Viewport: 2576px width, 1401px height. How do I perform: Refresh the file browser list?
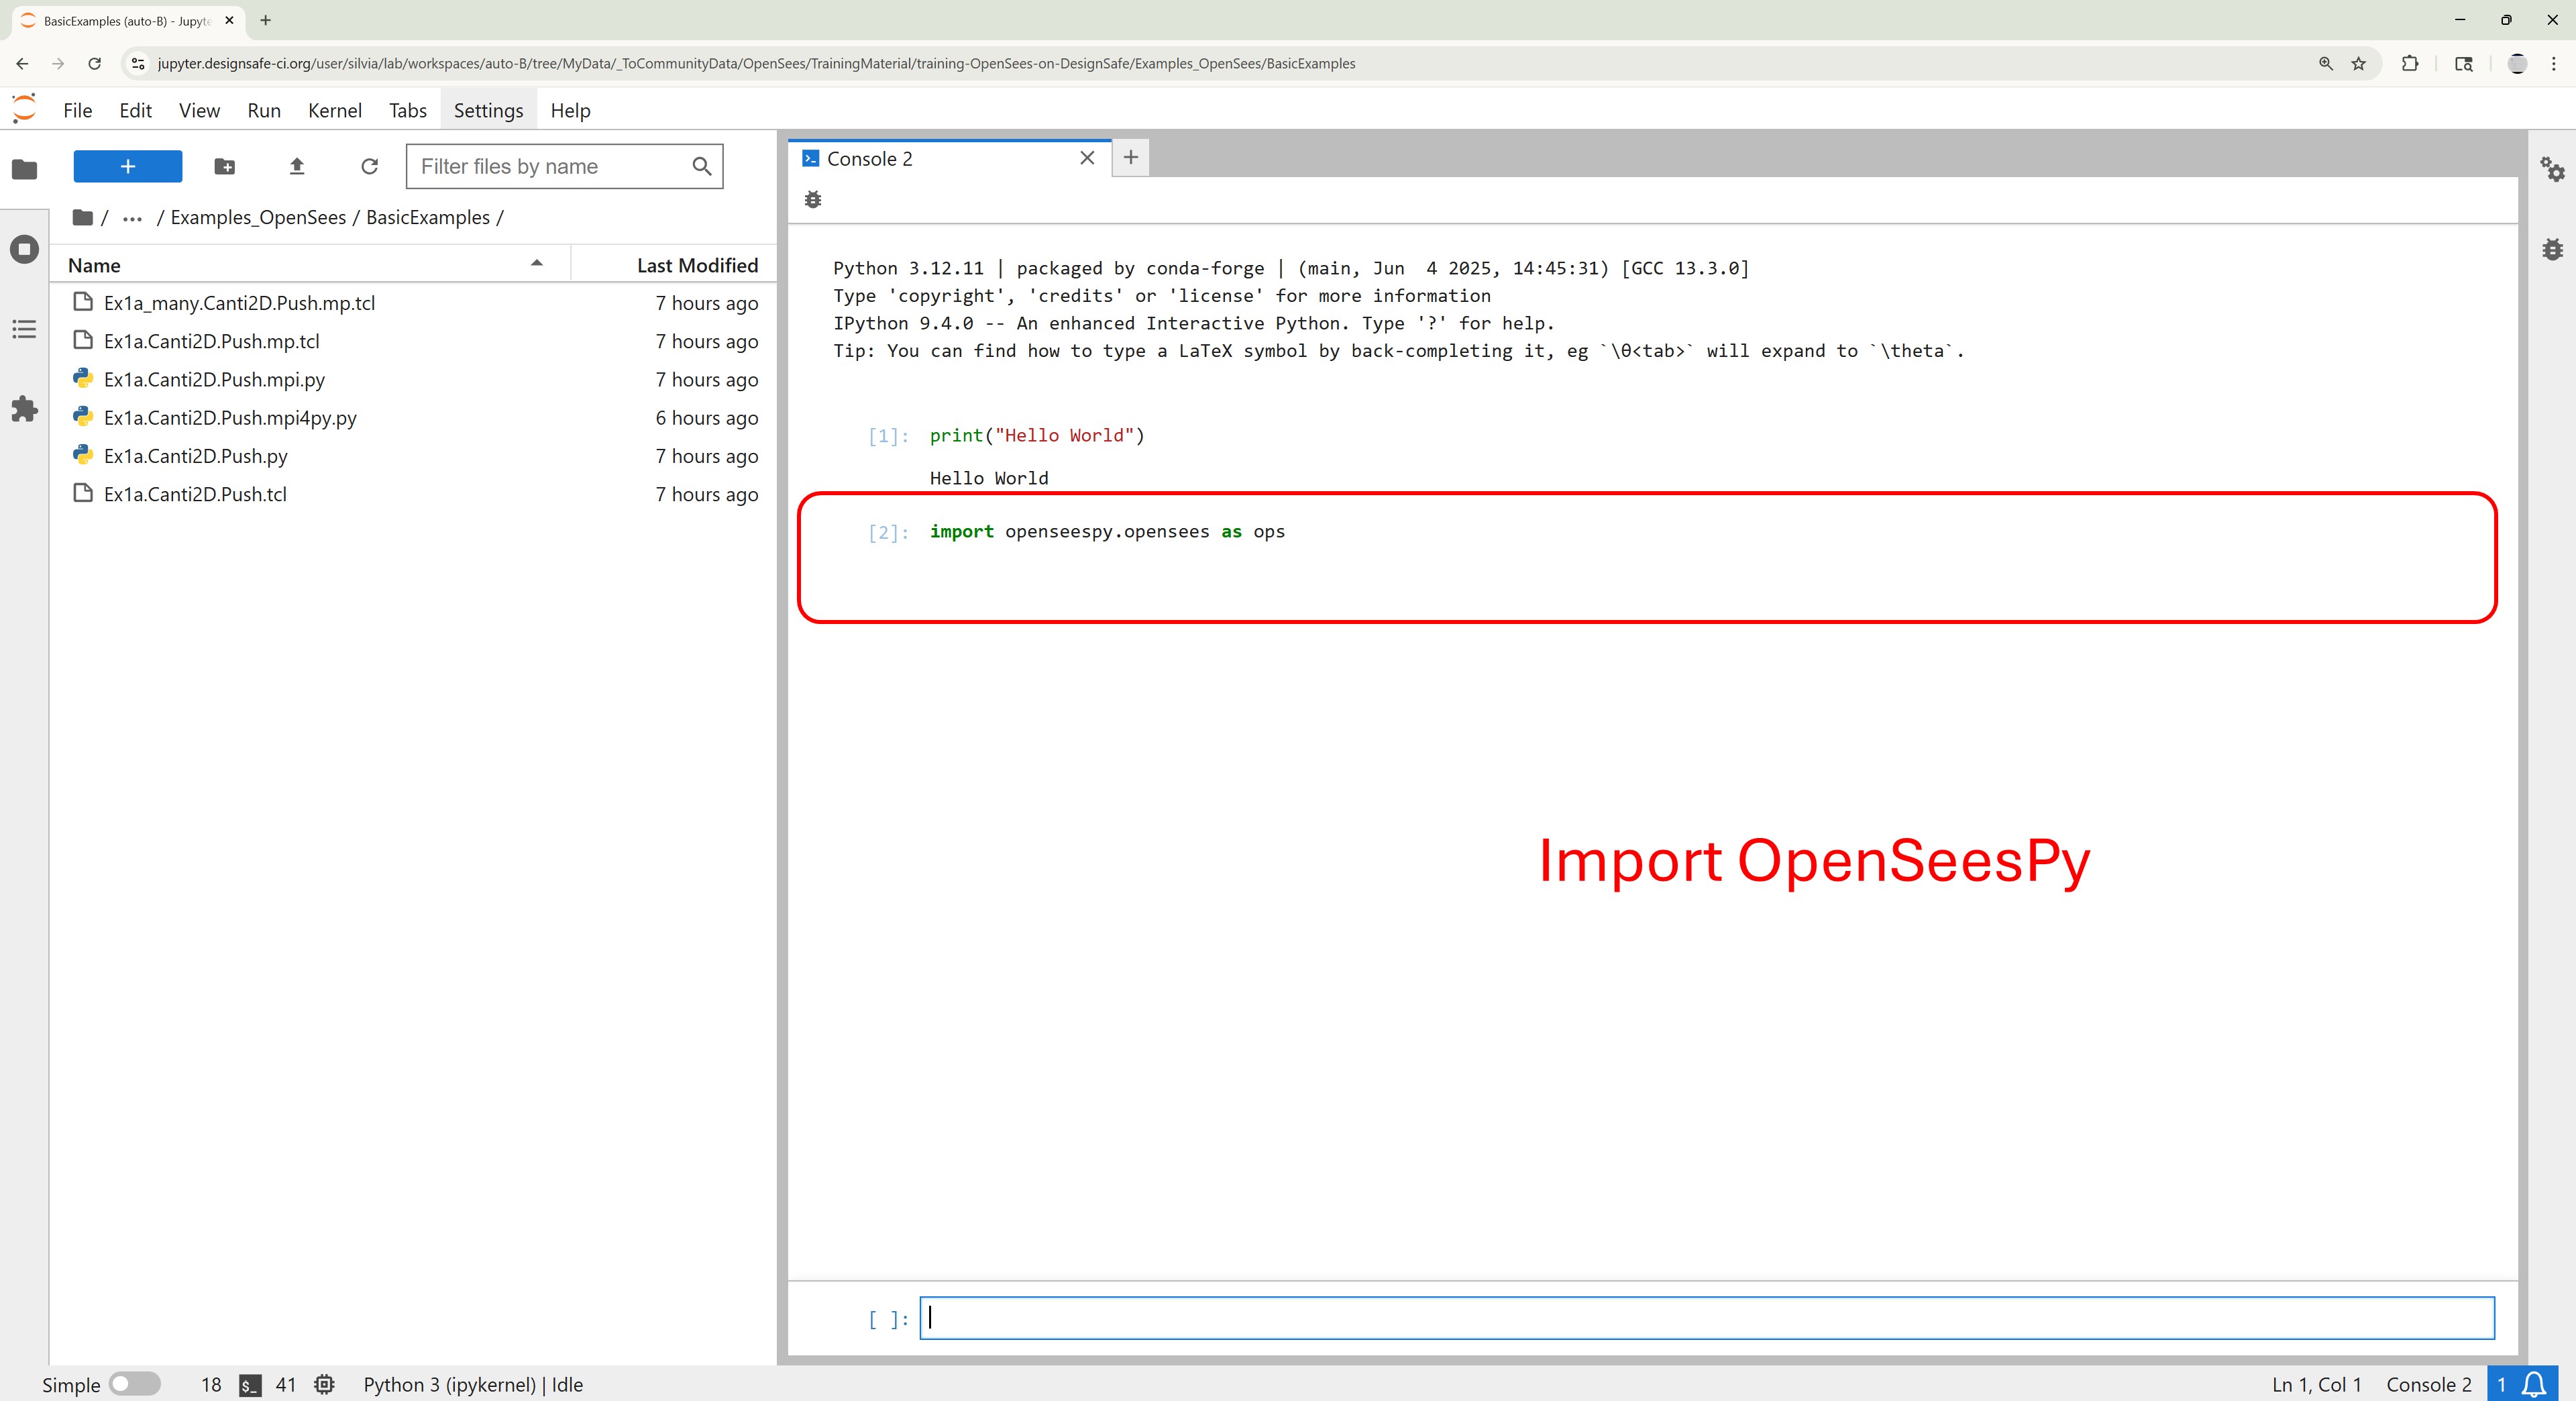click(369, 166)
